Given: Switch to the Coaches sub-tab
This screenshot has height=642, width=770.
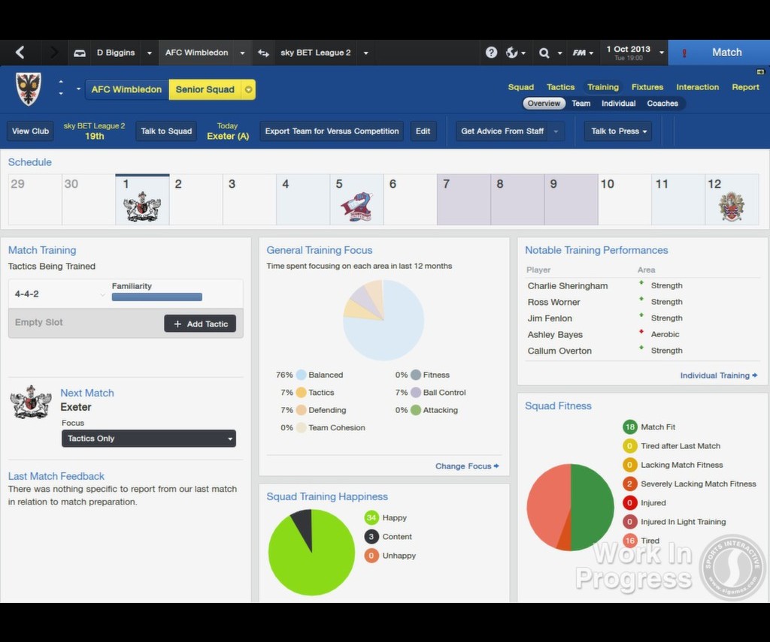Looking at the screenshot, I should (662, 104).
